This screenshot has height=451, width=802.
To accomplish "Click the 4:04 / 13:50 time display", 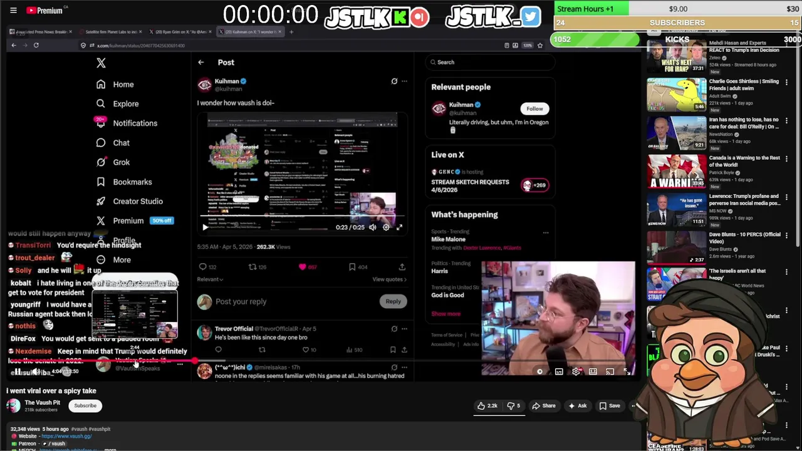I will coord(65,371).
